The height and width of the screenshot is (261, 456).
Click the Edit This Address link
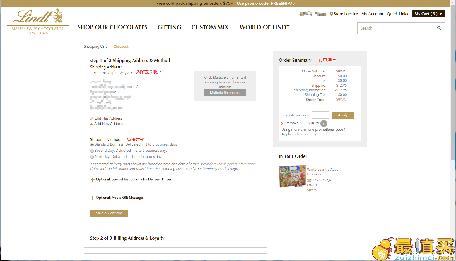[109, 118]
